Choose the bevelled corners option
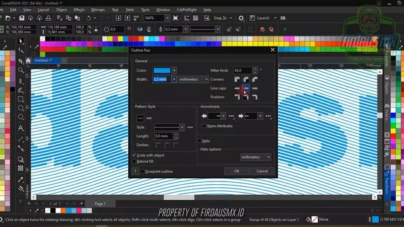This screenshot has height=227, width=404. (255, 79)
